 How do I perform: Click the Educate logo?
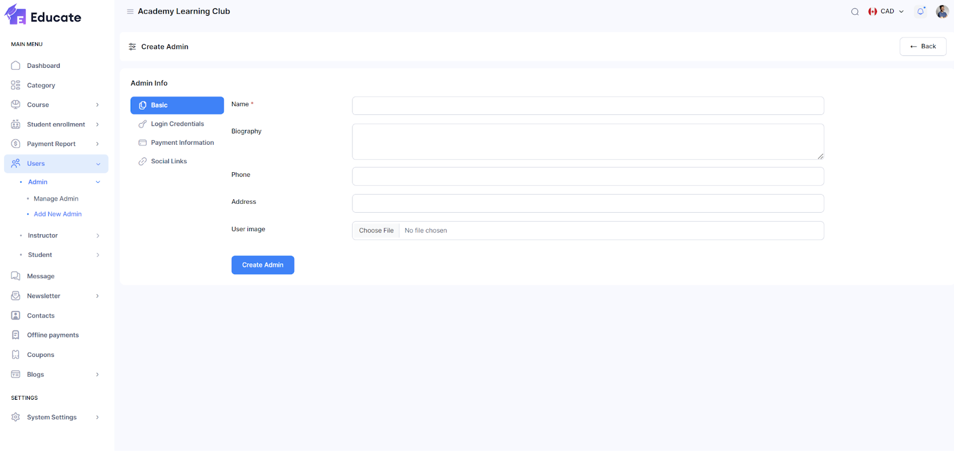pyautogui.click(x=43, y=16)
